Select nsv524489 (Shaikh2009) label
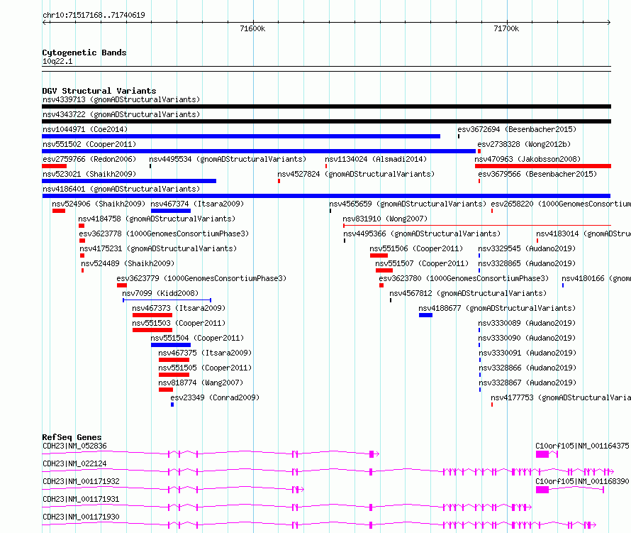The image size is (631, 533). click(x=128, y=263)
